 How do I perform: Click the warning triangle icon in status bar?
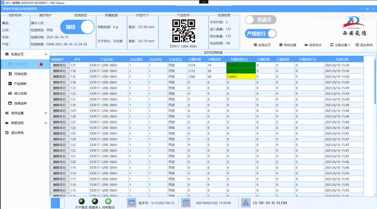(x=246, y=203)
